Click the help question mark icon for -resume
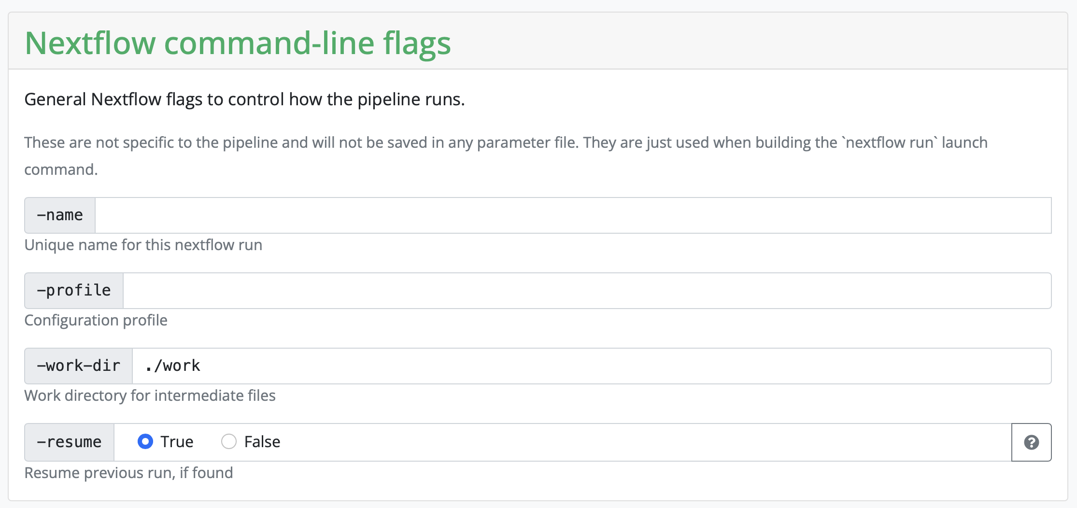Screen dimensions: 1077x508 click(x=1031, y=442)
